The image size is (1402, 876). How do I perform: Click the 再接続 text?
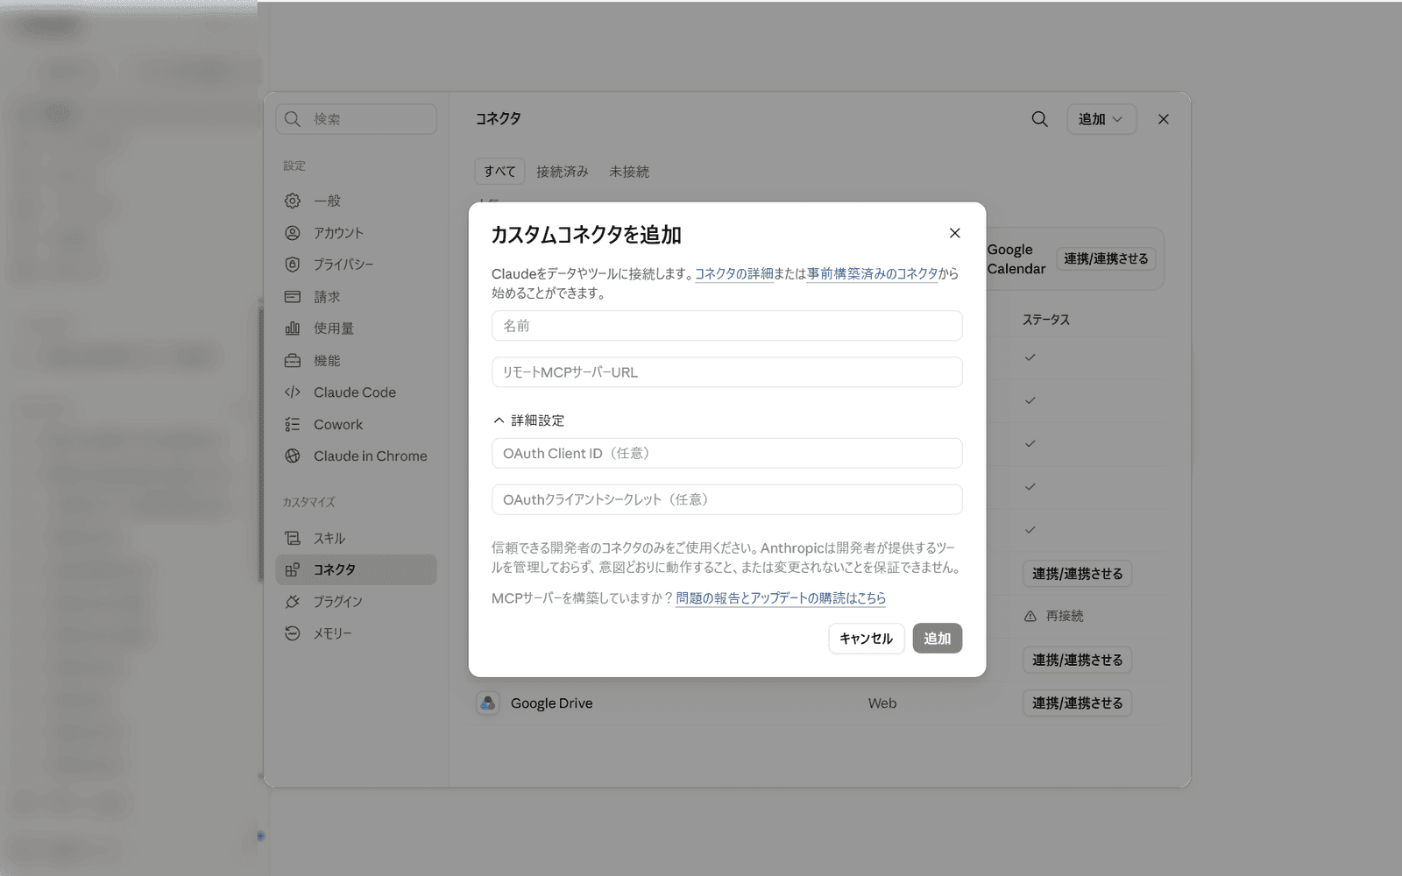tap(1065, 617)
